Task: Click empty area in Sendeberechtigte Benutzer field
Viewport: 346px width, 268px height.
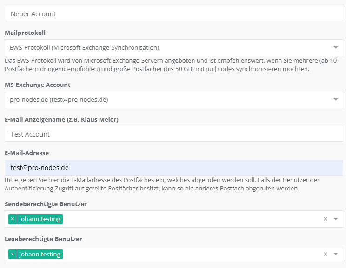Action: (186, 219)
